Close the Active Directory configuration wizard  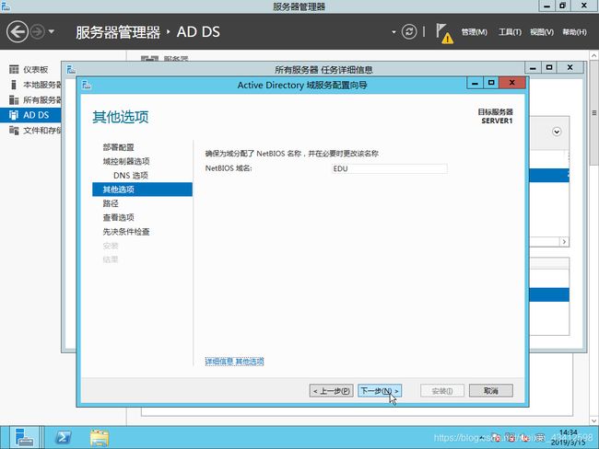pyautogui.click(x=512, y=83)
